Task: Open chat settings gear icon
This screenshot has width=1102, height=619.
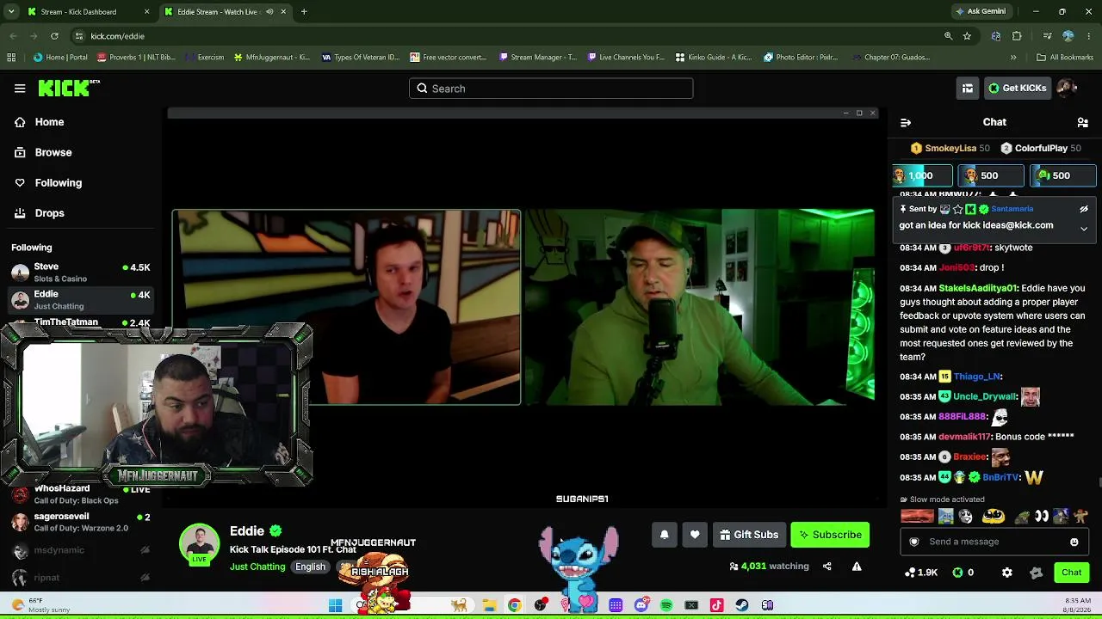Action: (x=1007, y=573)
